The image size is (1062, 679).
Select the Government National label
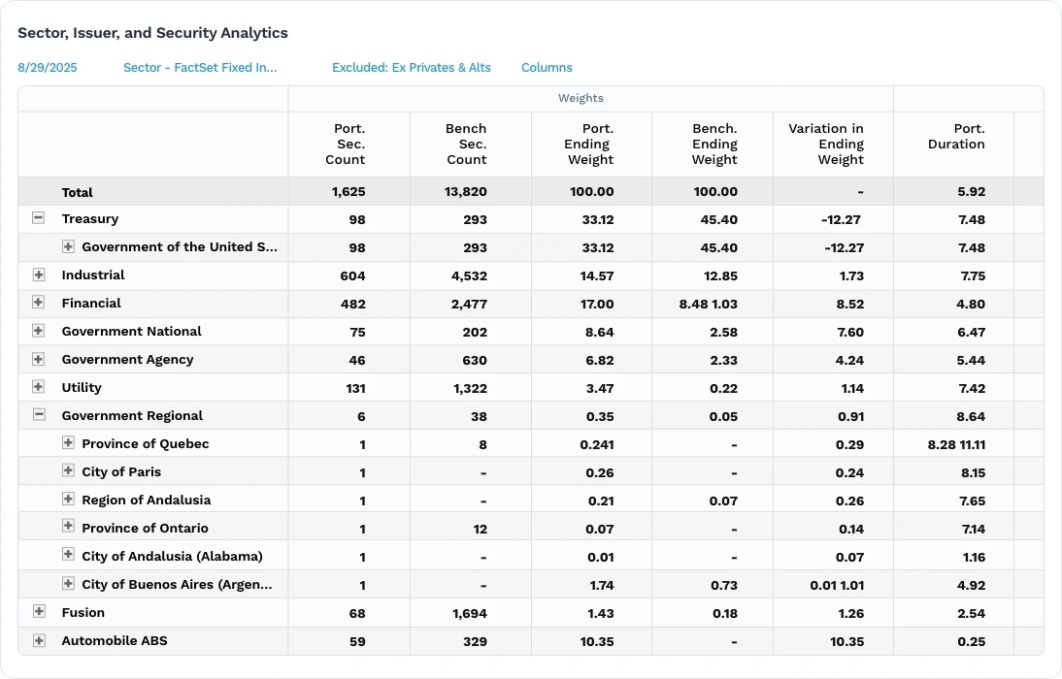[x=131, y=331]
